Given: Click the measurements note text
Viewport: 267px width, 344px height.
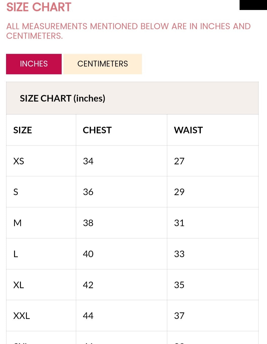Looking at the screenshot, I should 129,31.
